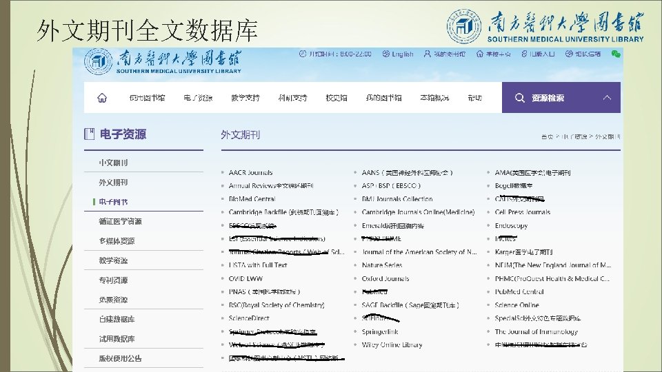
Task: Open the 教学支持 navigation menu
Action: click(245, 98)
